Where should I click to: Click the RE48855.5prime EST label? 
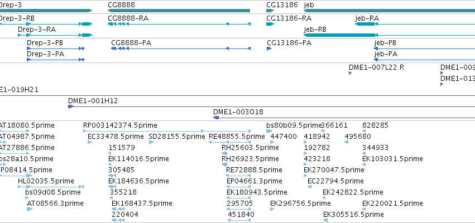pyautogui.click(x=232, y=137)
